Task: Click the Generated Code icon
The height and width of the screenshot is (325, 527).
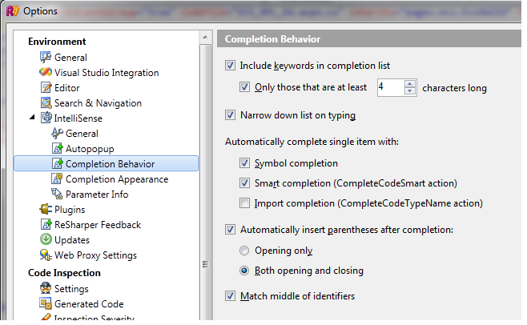Action: (x=46, y=303)
